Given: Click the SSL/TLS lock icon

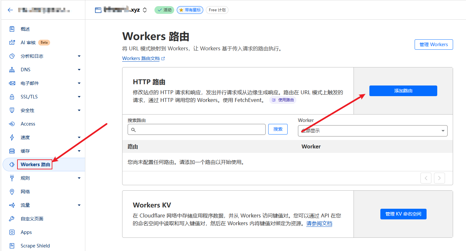Looking at the screenshot, I should coord(12,97).
